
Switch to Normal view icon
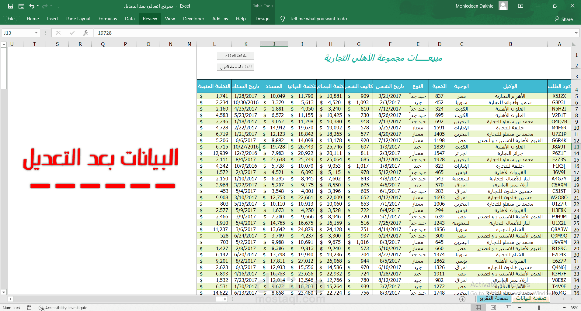click(478, 308)
